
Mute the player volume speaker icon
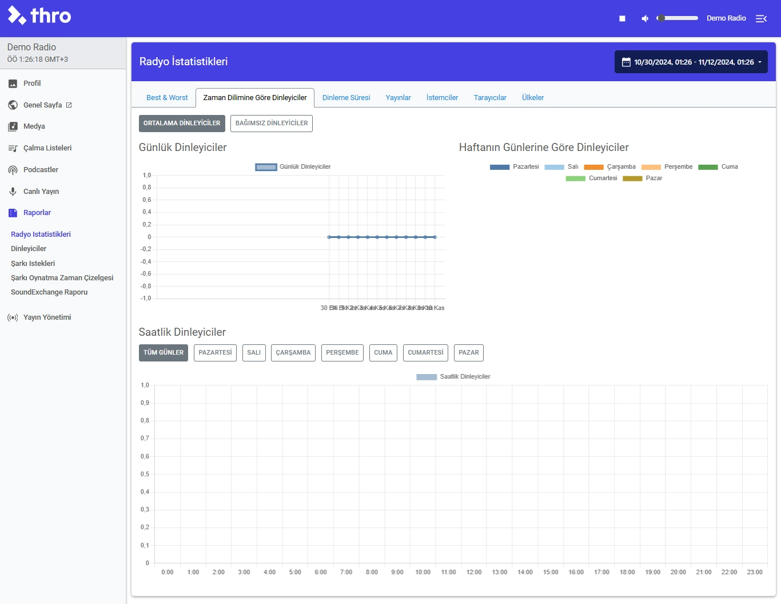pos(645,18)
